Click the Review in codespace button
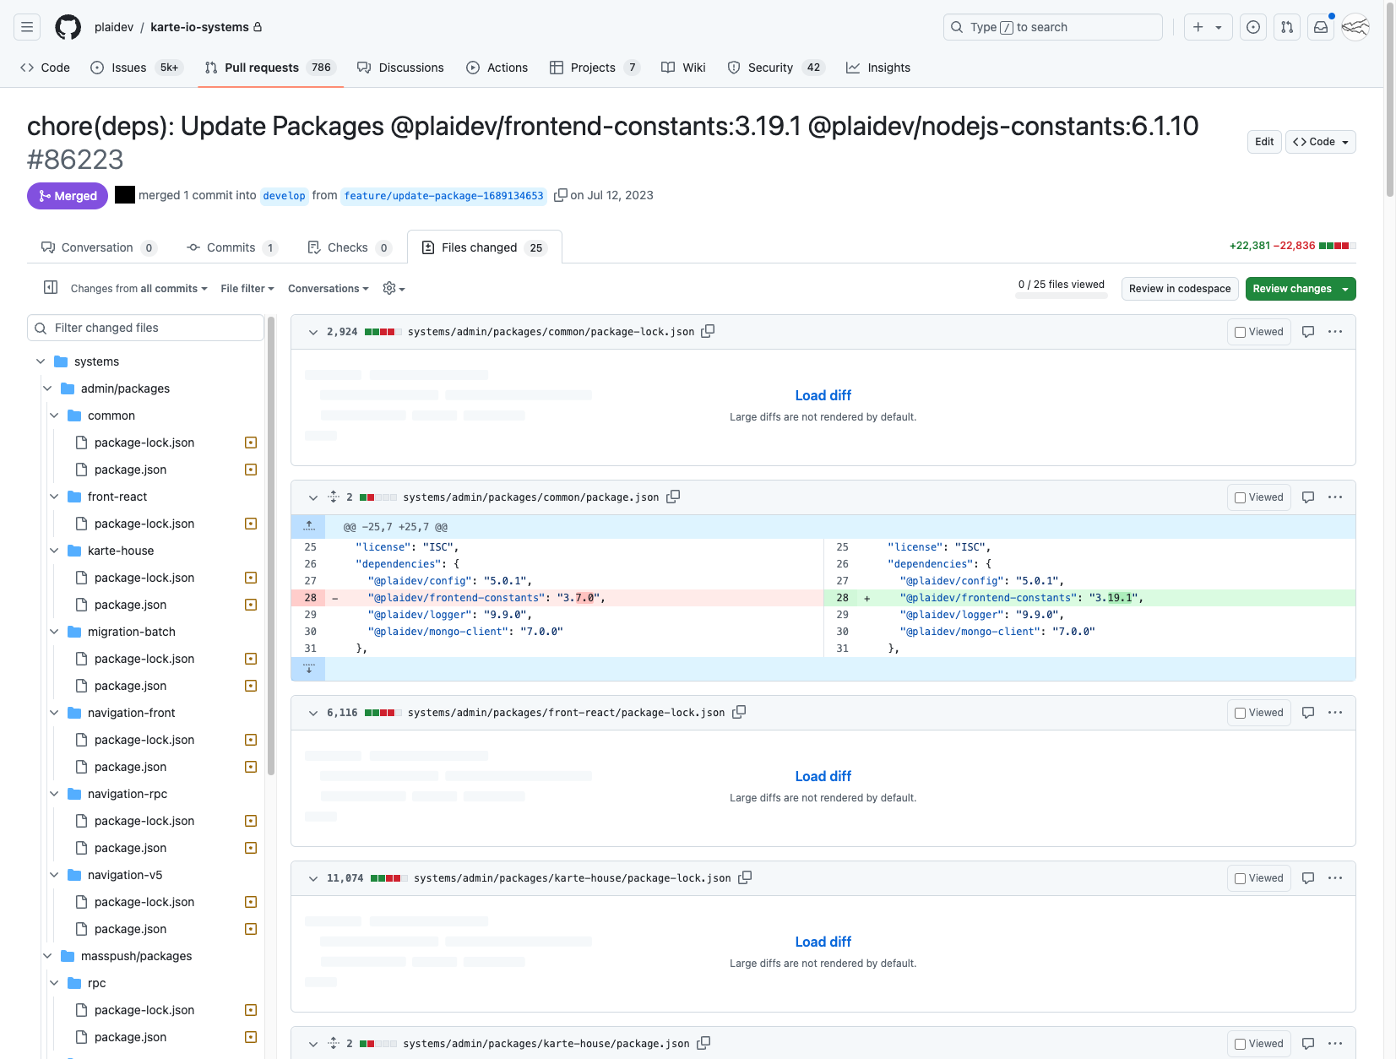 point(1179,288)
